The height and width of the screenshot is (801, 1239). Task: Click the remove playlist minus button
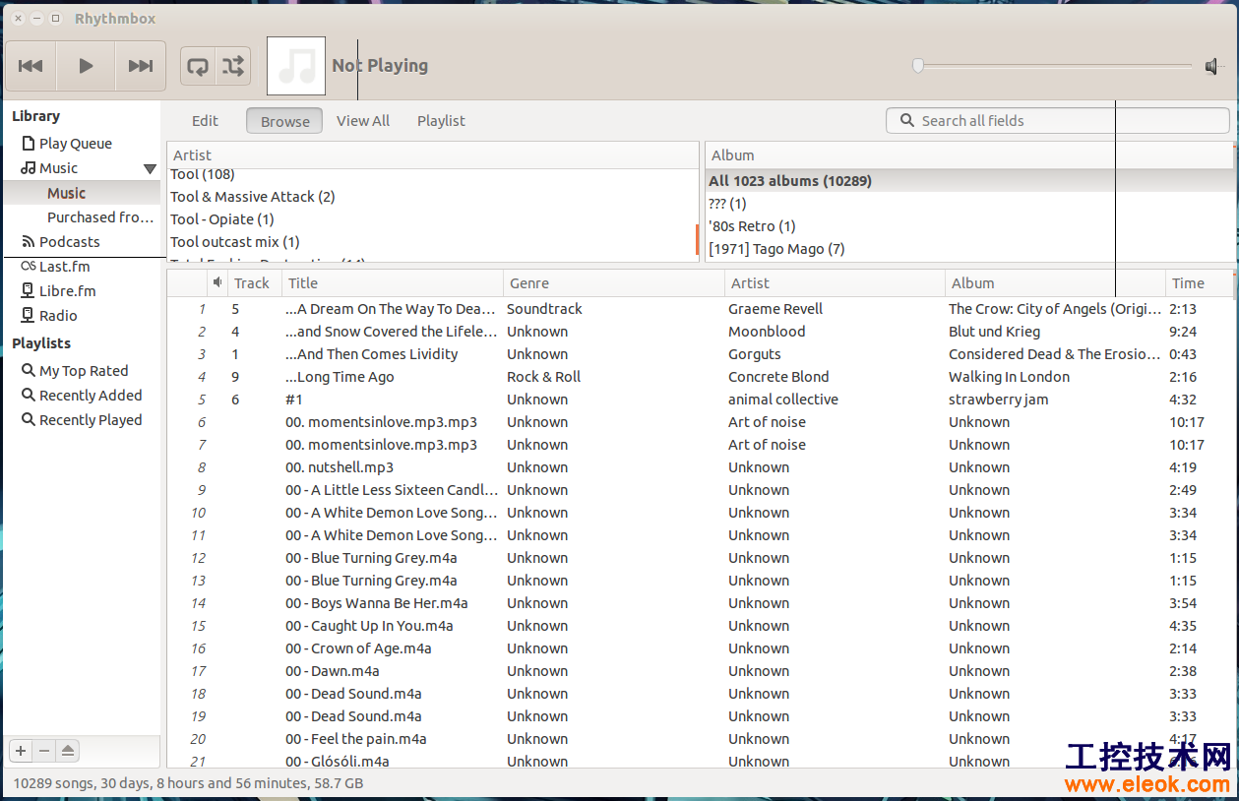click(44, 751)
